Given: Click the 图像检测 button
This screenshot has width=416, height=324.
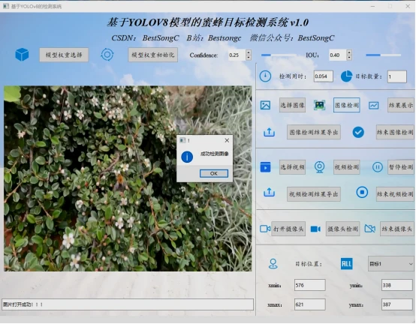Looking at the screenshot, I should click(x=346, y=105).
